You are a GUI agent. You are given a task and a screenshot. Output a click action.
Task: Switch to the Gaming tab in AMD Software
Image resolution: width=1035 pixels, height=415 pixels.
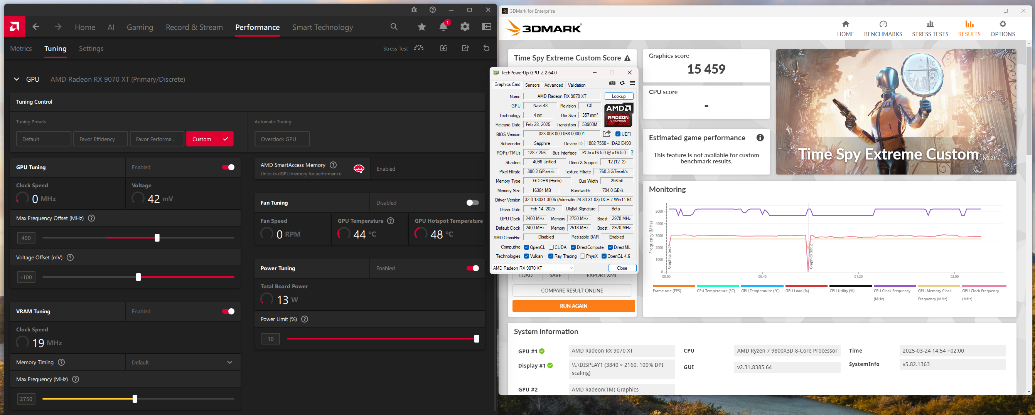point(140,27)
